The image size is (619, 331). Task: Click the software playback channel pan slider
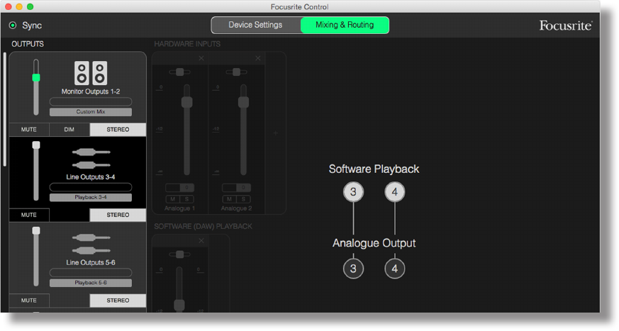(179, 254)
